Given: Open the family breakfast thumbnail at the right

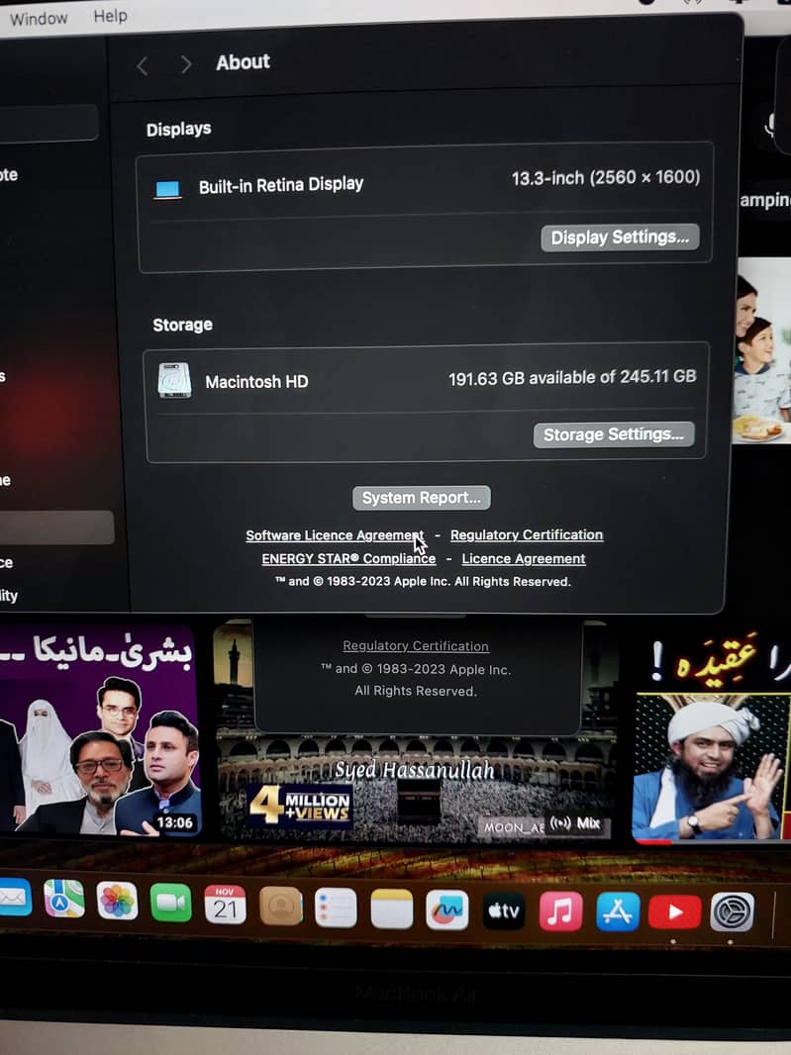Looking at the screenshot, I should [x=762, y=350].
